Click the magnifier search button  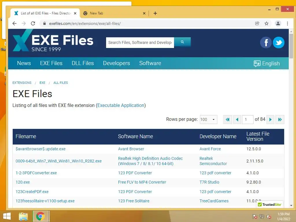182,42
